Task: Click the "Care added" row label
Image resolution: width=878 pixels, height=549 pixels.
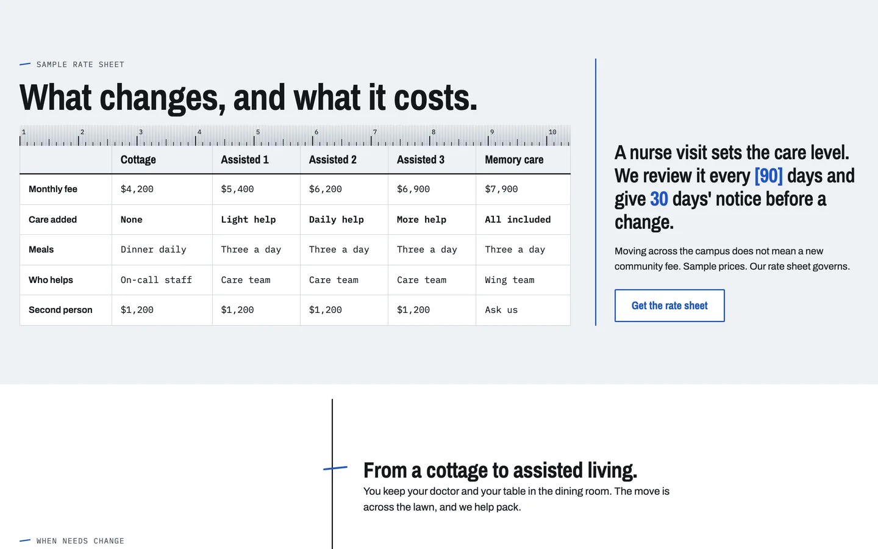Action: click(x=66, y=220)
